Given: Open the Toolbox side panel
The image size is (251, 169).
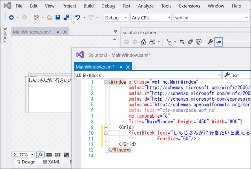Looking at the screenshot, I should (5, 35).
